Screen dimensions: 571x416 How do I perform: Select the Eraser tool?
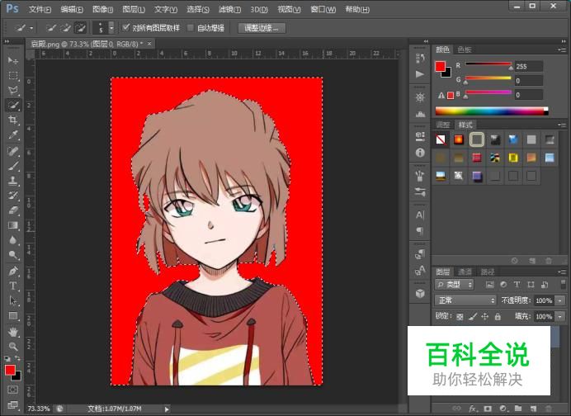(13, 210)
